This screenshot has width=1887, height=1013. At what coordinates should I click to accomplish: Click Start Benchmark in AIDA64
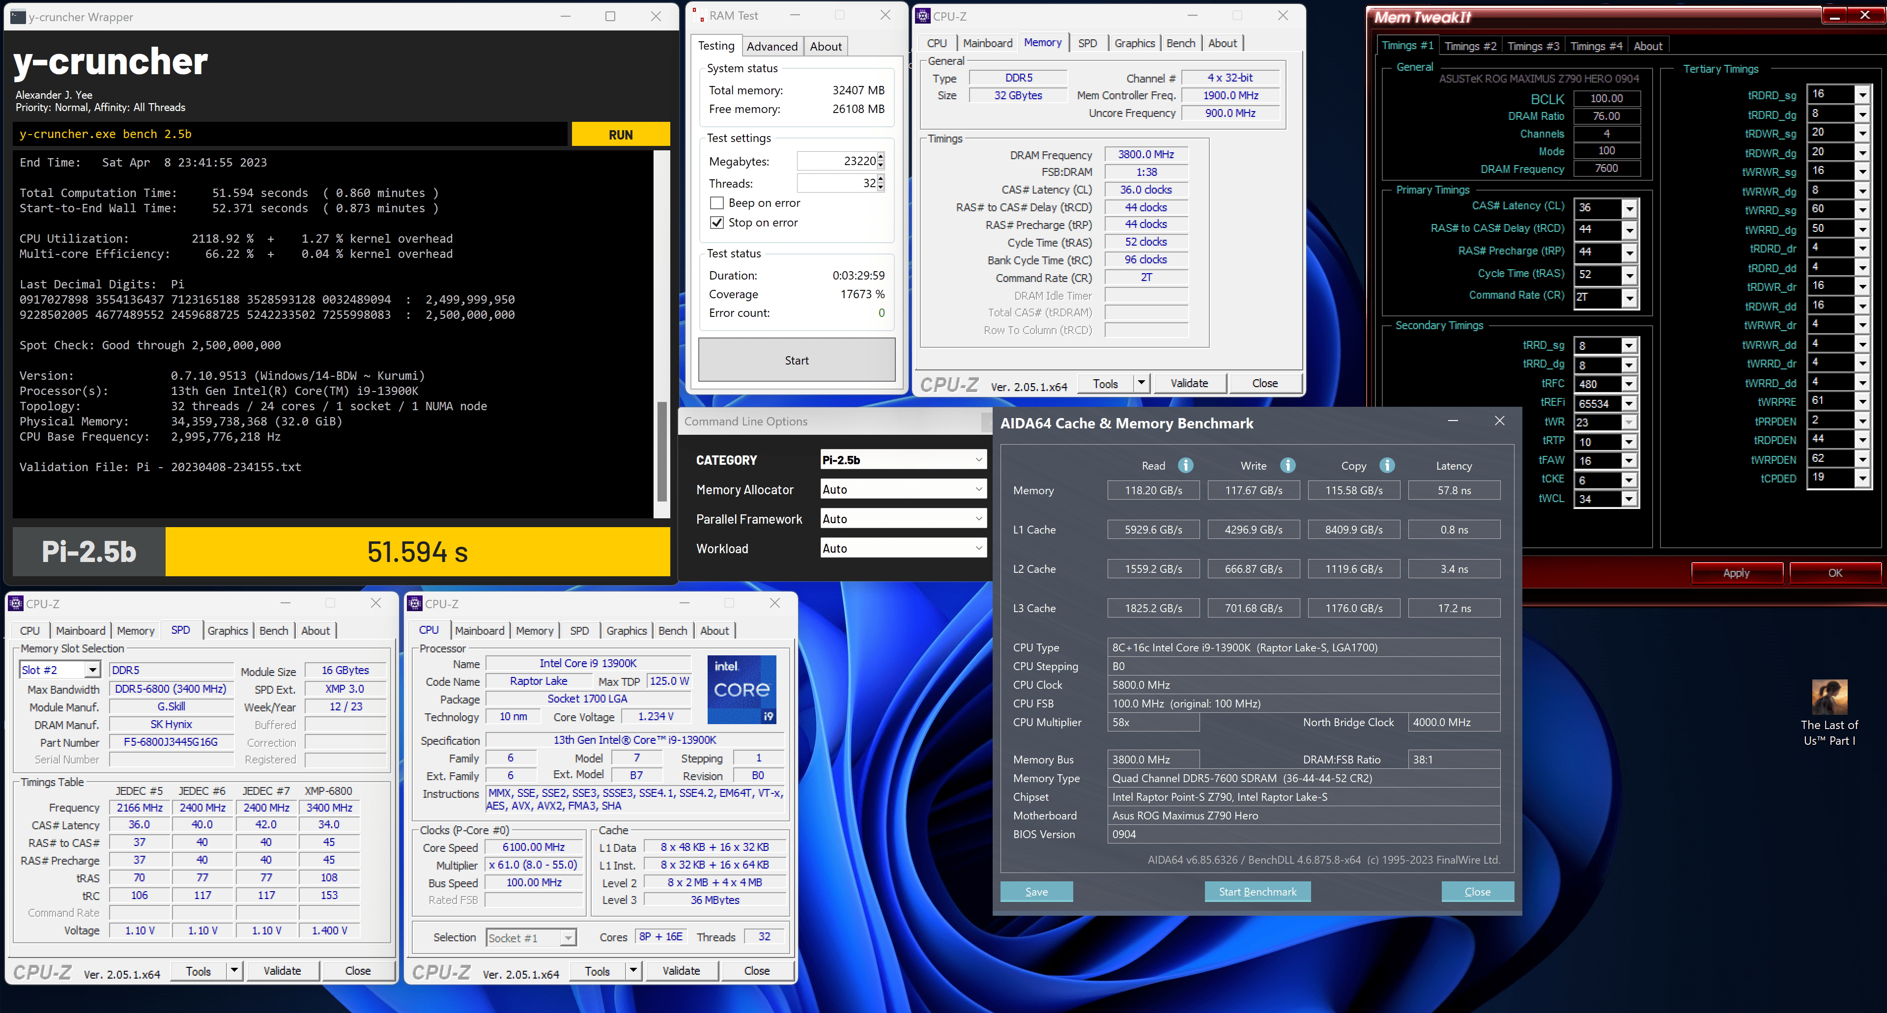point(1257,892)
